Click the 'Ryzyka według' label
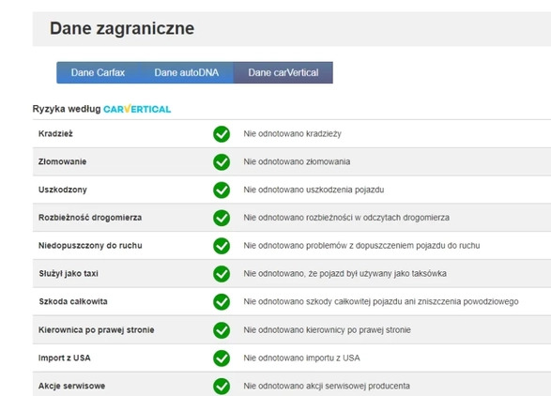Viewport: 551px width, 396px height. [x=67, y=109]
